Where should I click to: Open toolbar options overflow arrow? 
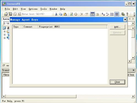point(134,14)
